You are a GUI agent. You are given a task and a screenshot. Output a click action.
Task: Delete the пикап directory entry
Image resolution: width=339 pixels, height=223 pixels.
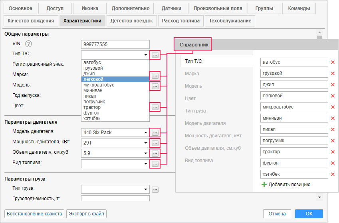[333, 129]
